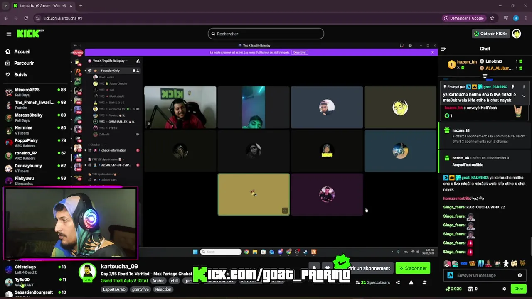Viewport: 532px width, 299px height.
Task: Select Founder Only voice channel
Action: pyautogui.click(x=111, y=71)
